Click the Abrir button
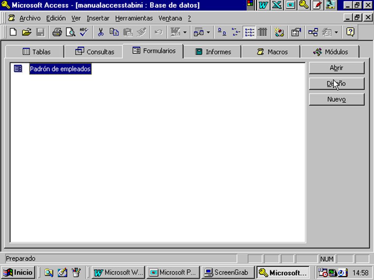 coord(337,68)
